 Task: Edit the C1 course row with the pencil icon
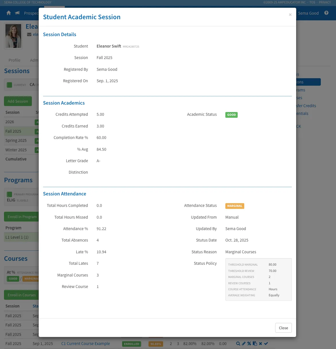coord(244,344)
